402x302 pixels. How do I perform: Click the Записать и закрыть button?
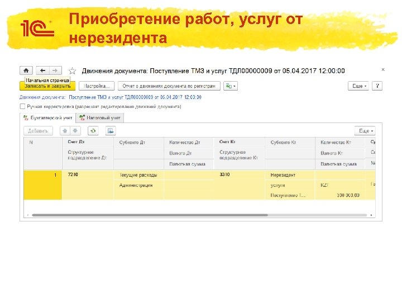(x=47, y=86)
